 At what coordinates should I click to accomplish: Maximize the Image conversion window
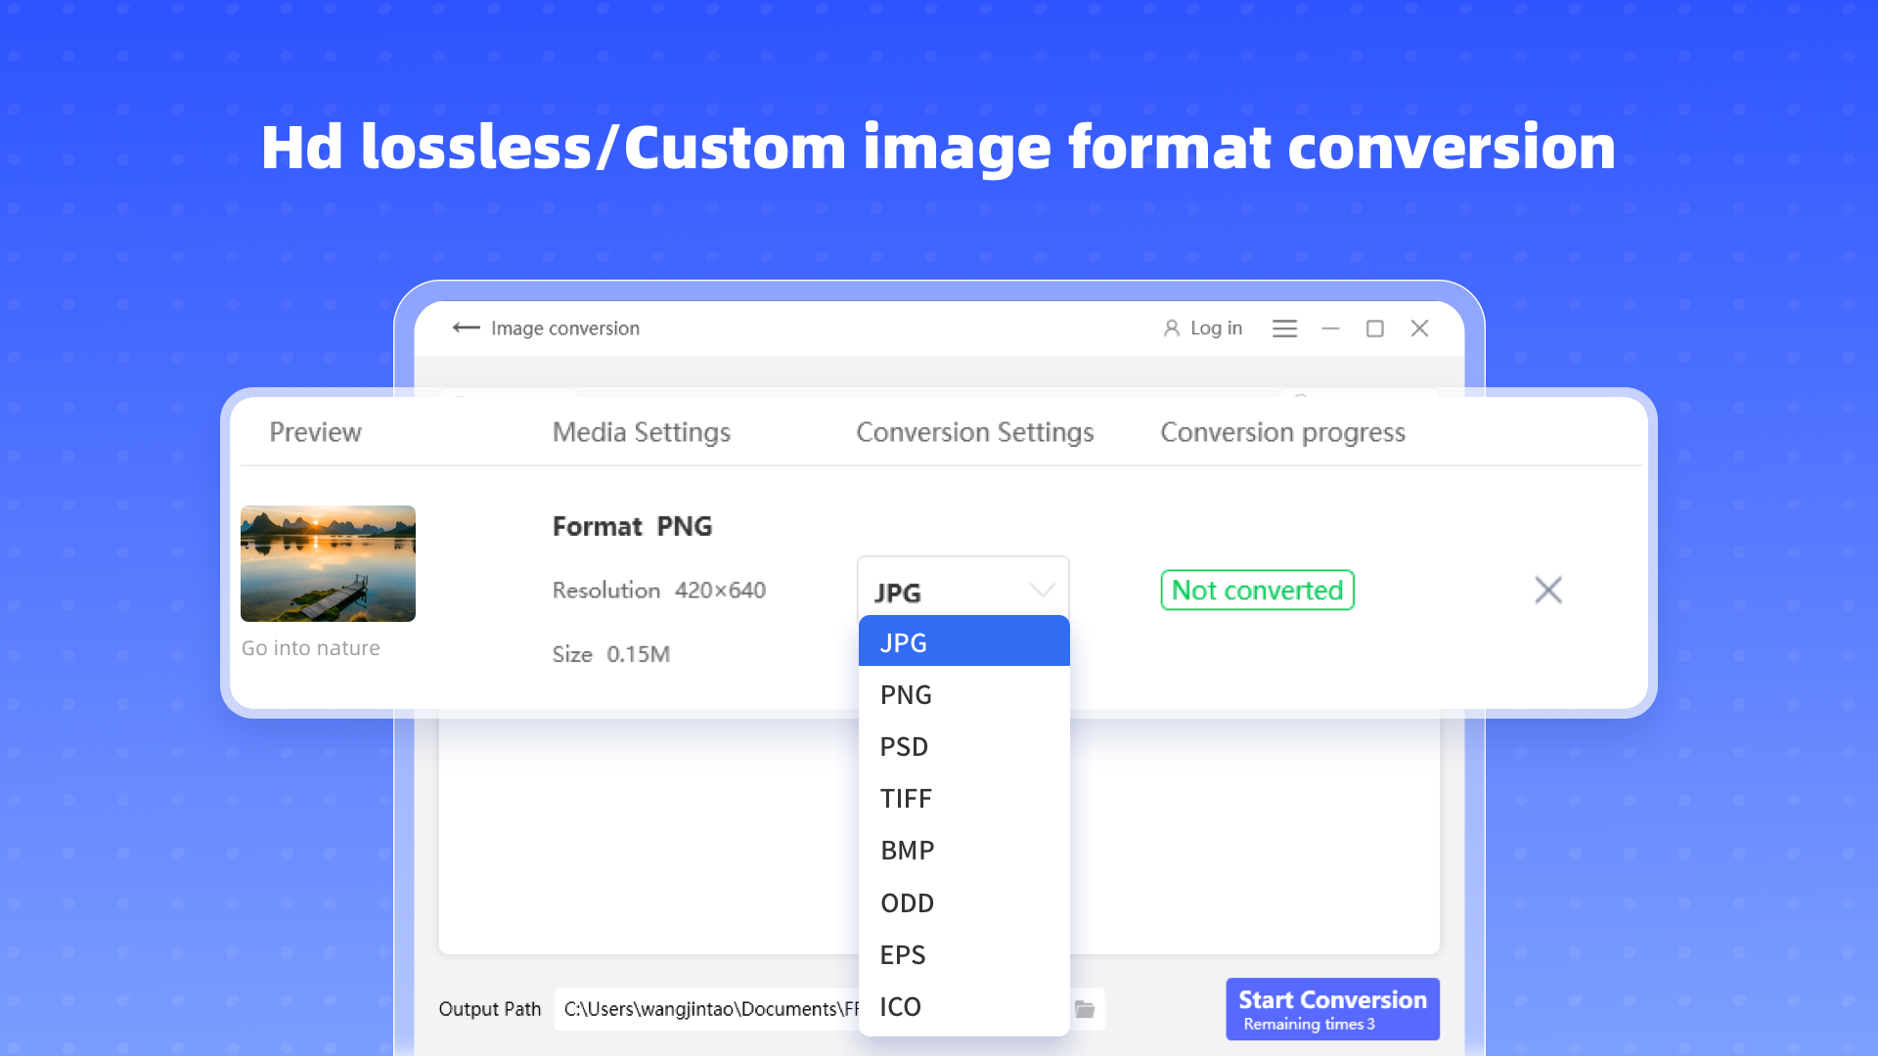1374,329
